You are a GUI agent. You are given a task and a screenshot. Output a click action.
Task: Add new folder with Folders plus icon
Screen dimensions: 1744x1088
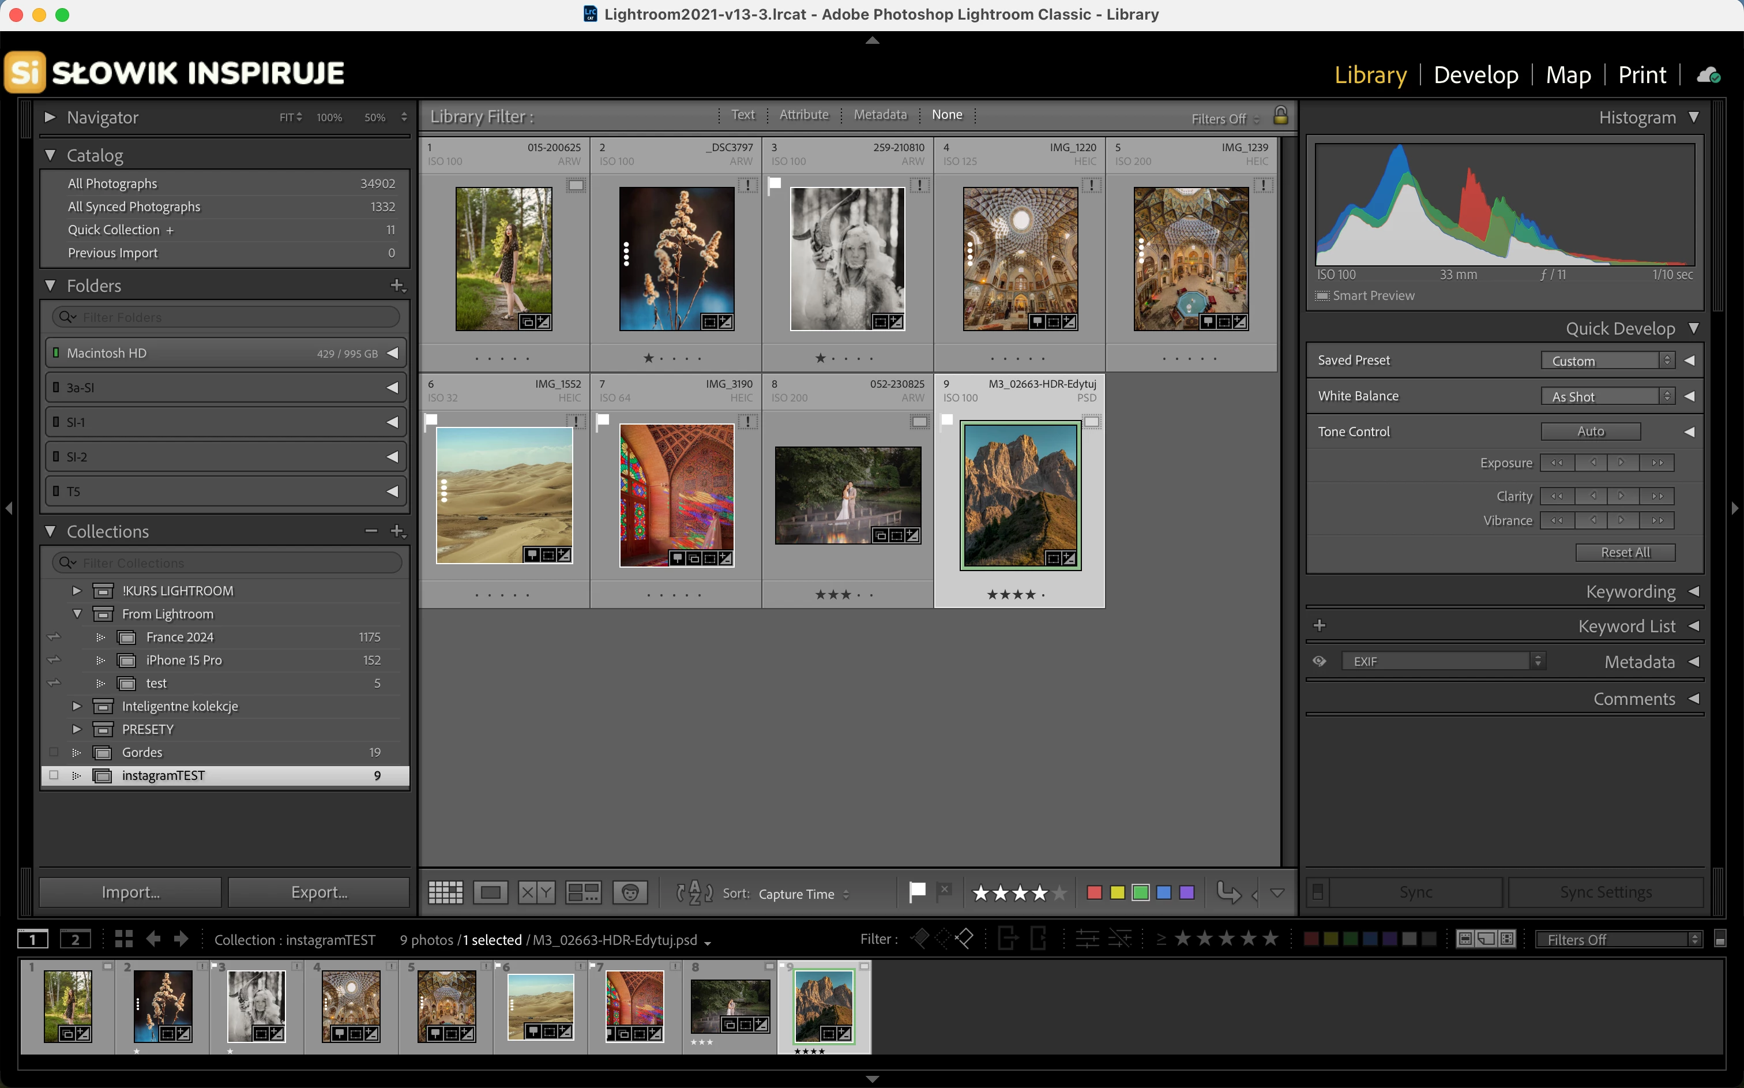pyautogui.click(x=398, y=286)
